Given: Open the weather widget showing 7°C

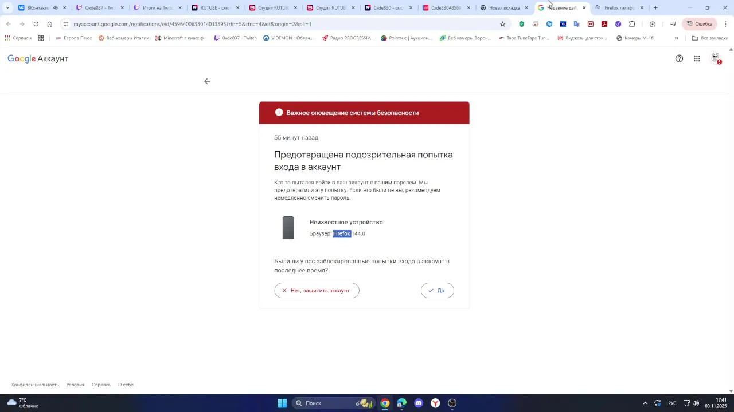Looking at the screenshot, I should click(23, 403).
